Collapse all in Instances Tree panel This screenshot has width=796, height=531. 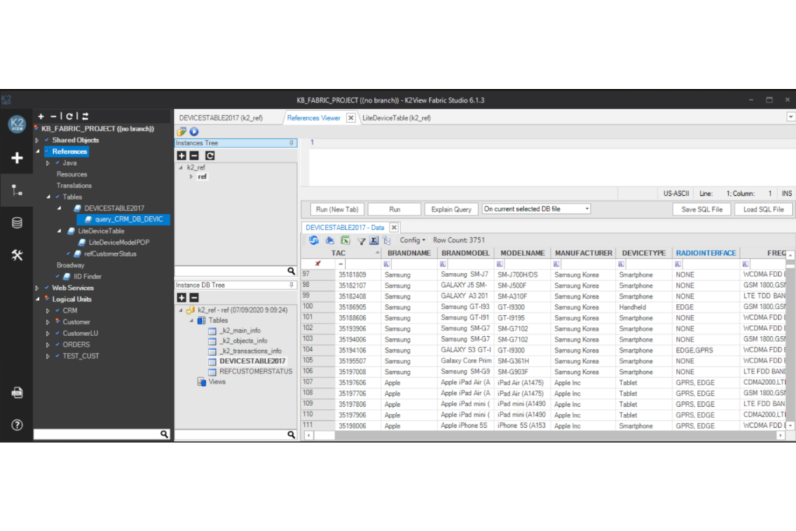pyautogui.click(x=194, y=155)
